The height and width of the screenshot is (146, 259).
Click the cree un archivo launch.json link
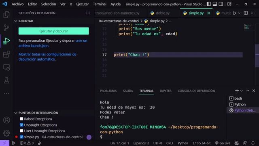[53, 43]
